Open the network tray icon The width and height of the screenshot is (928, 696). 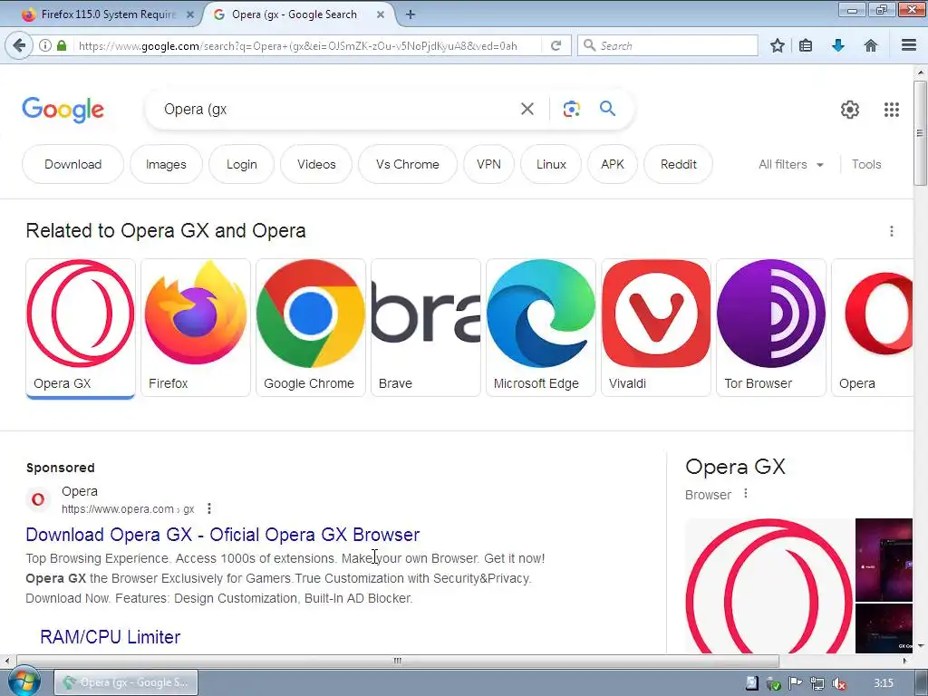(x=817, y=683)
